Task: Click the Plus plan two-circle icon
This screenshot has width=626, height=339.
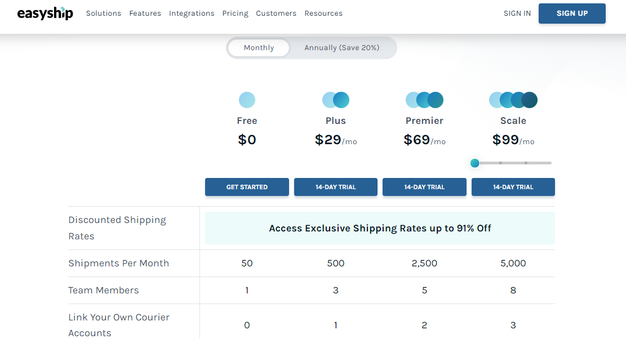Action: click(x=336, y=100)
